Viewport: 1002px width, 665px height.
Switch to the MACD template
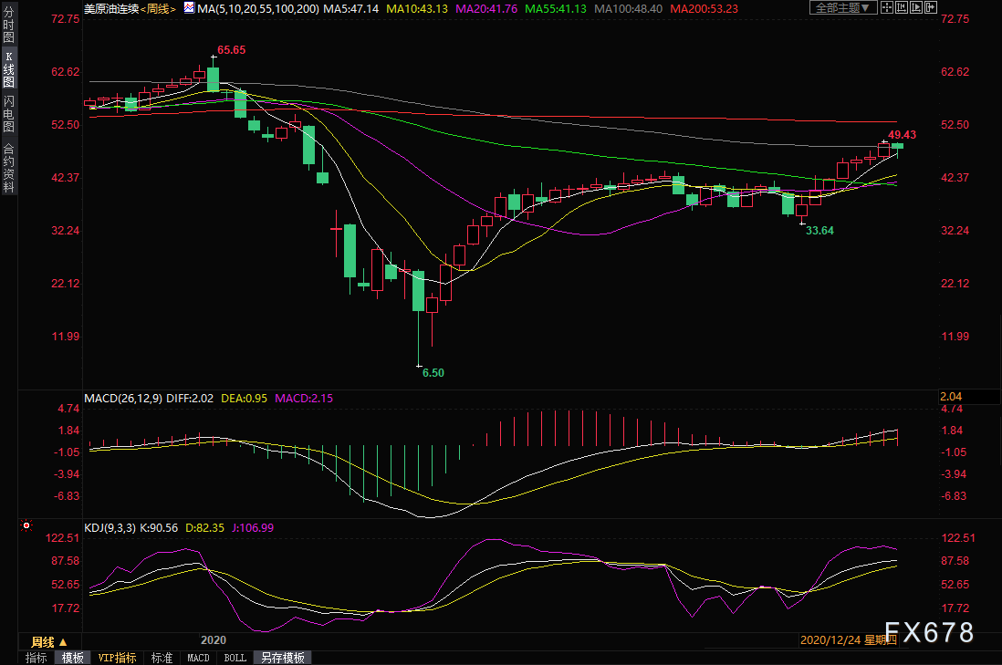tap(198, 658)
